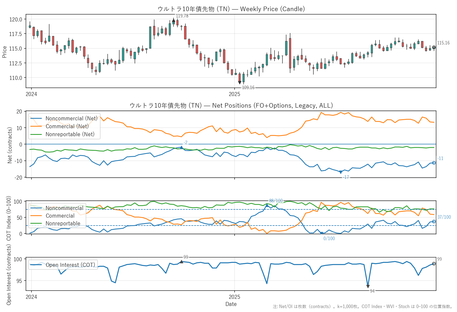Click the 119.78 price high triangle marker
This screenshot has width=457, height=312.
click(x=173, y=20)
